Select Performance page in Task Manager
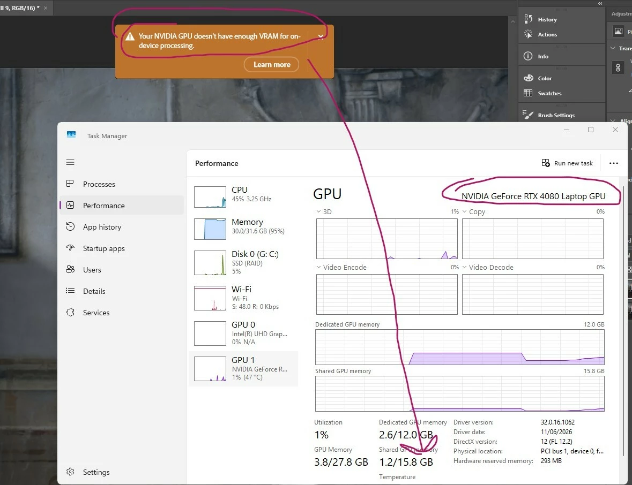Image resolution: width=632 pixels, height=485 pixels. click(x=122, y=205)
